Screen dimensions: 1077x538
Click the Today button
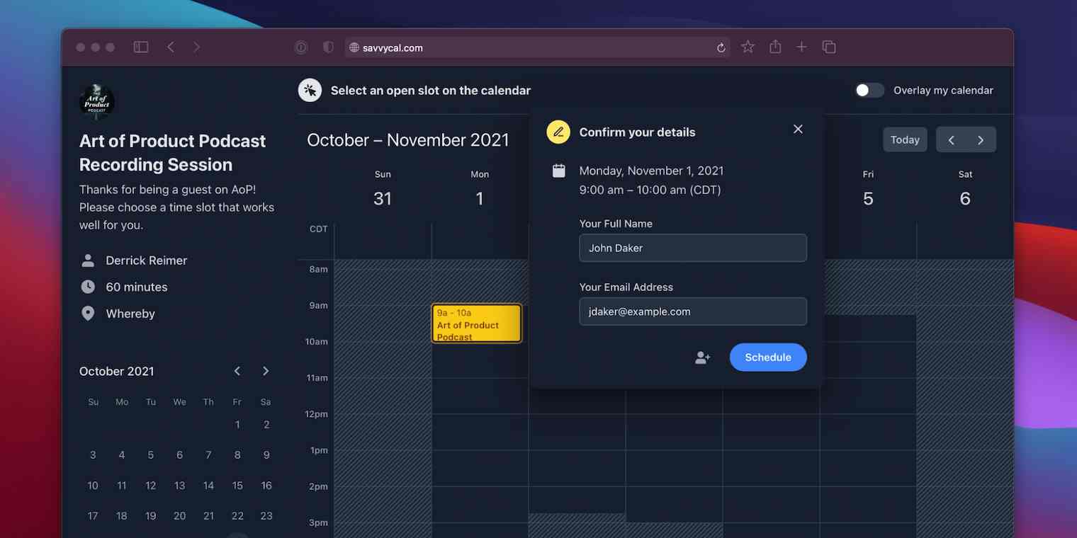pos(905,139)
